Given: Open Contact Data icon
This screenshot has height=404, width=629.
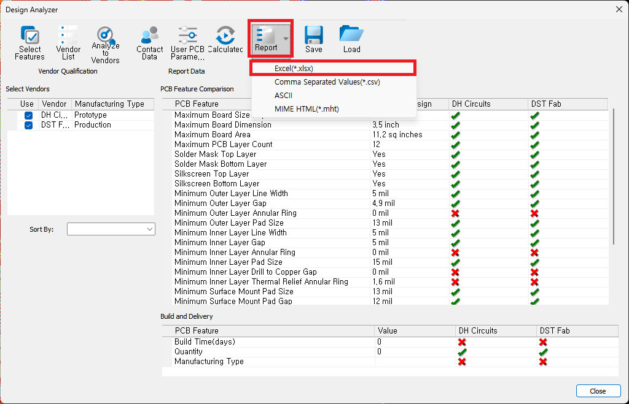Looking at the screenshot, I should [x=150, y=43].
